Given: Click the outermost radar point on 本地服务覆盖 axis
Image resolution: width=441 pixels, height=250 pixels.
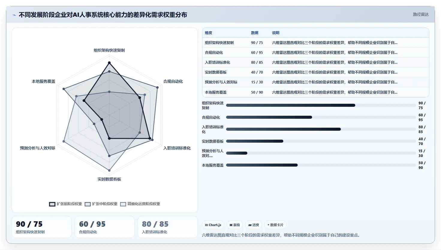Looking at the screenshot, I should pos(64,89).
